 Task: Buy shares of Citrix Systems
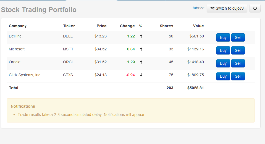[x=223, y=76]
